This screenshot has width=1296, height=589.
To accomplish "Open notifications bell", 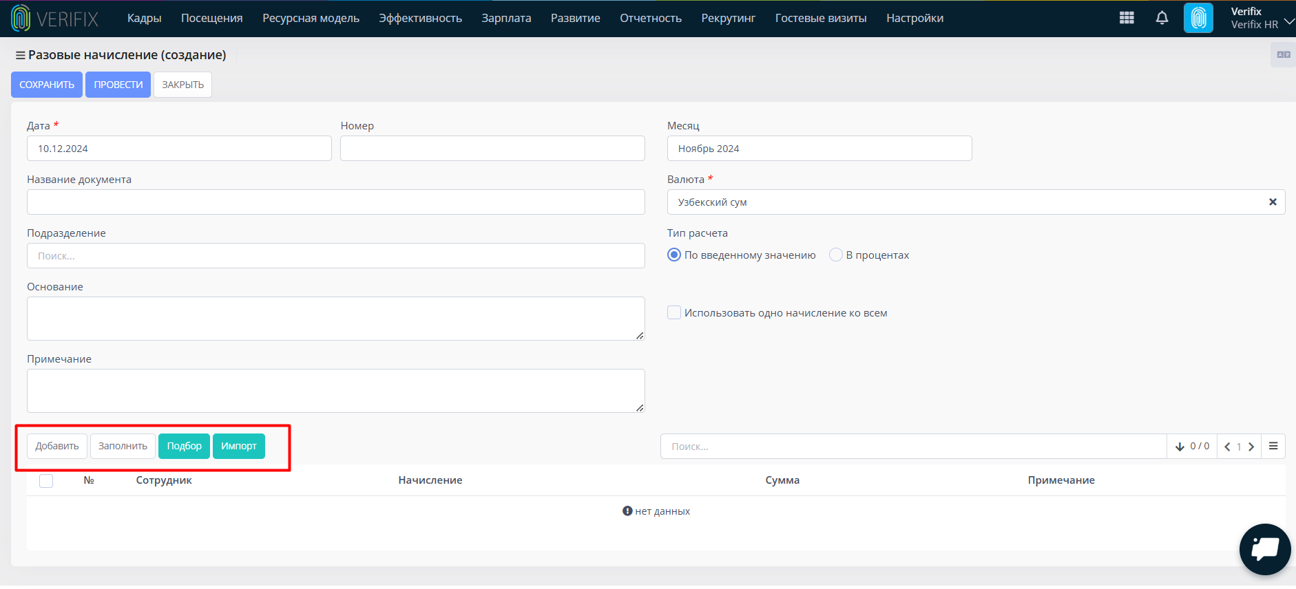I will tap(1162, 18).
